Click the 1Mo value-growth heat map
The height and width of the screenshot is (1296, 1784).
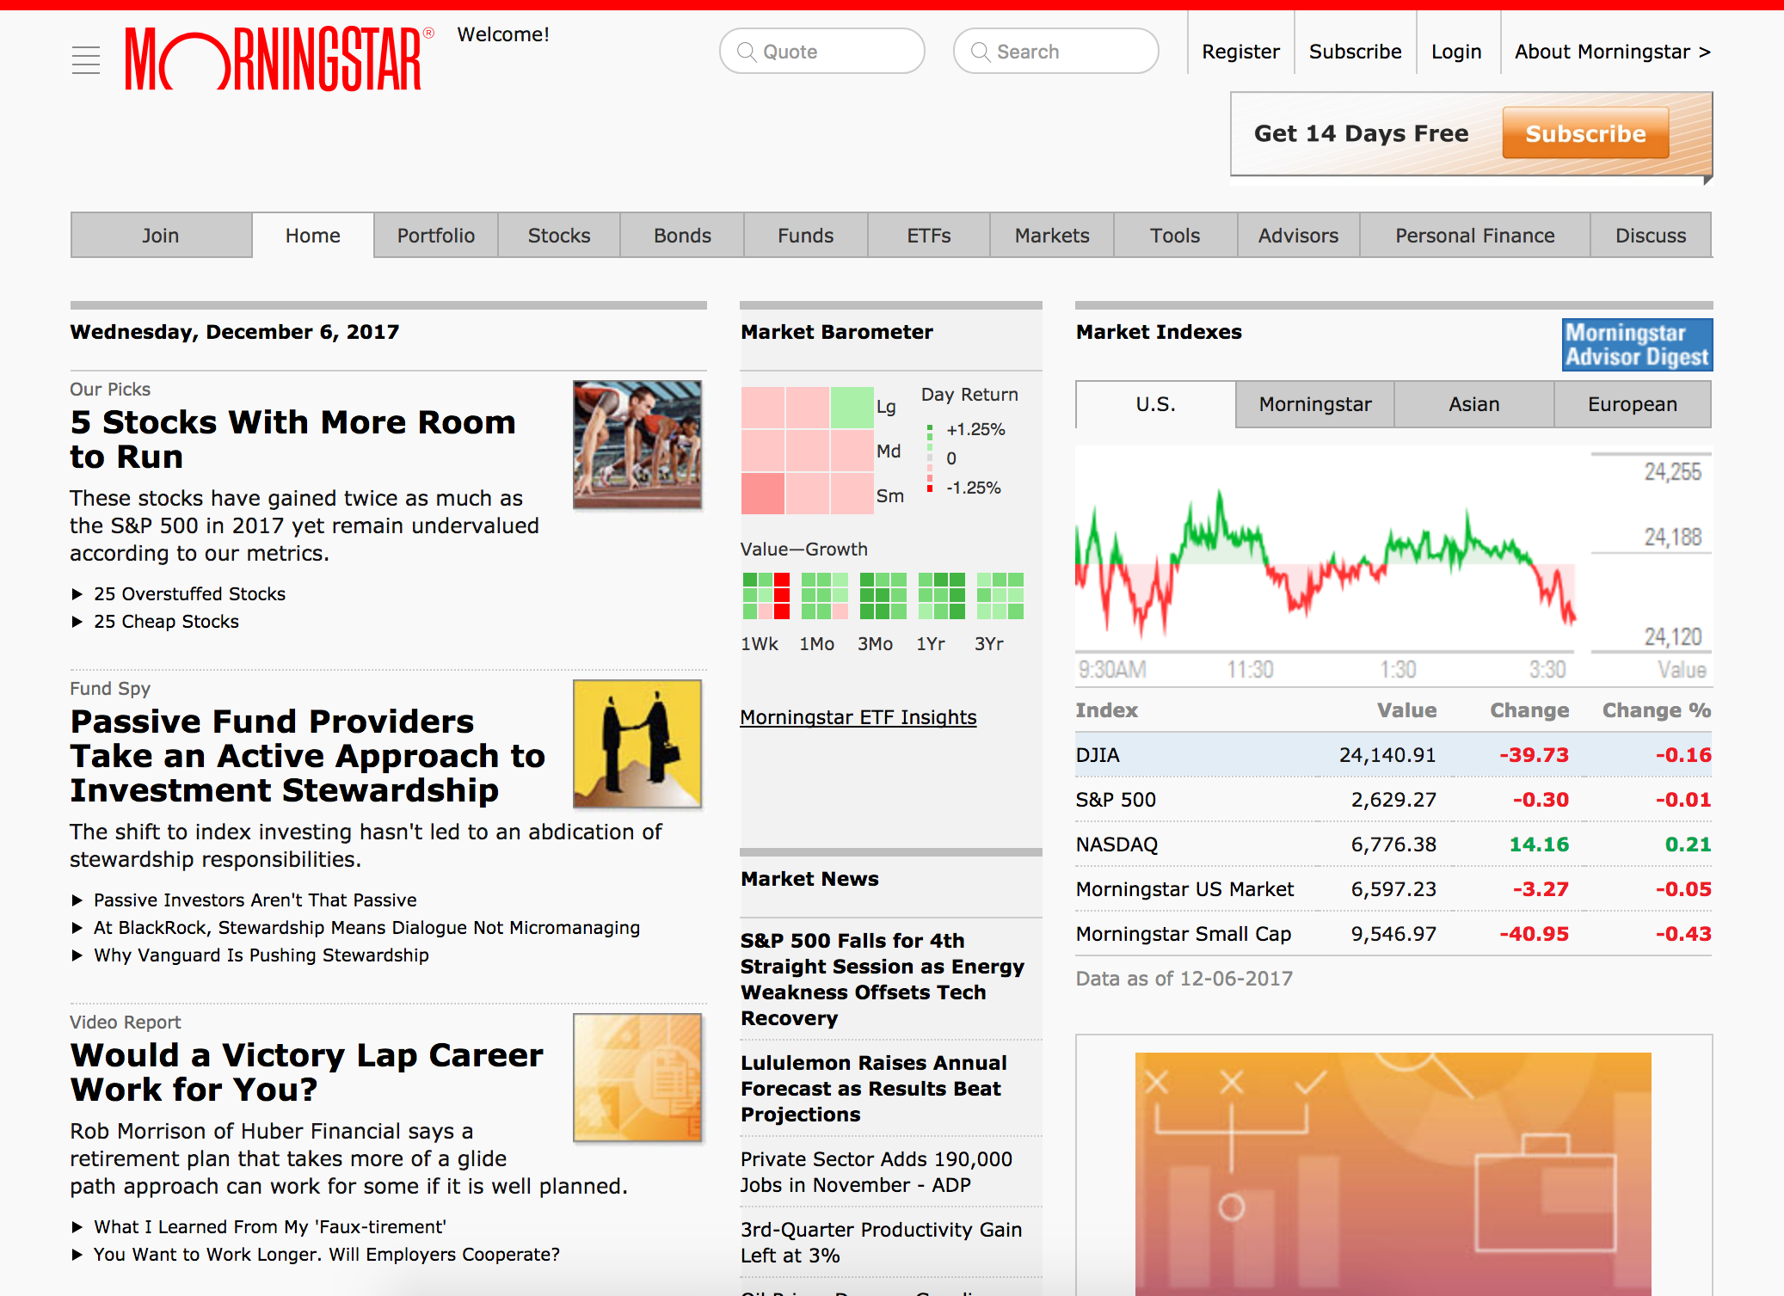pyautogui.click(x=824, y=596)
